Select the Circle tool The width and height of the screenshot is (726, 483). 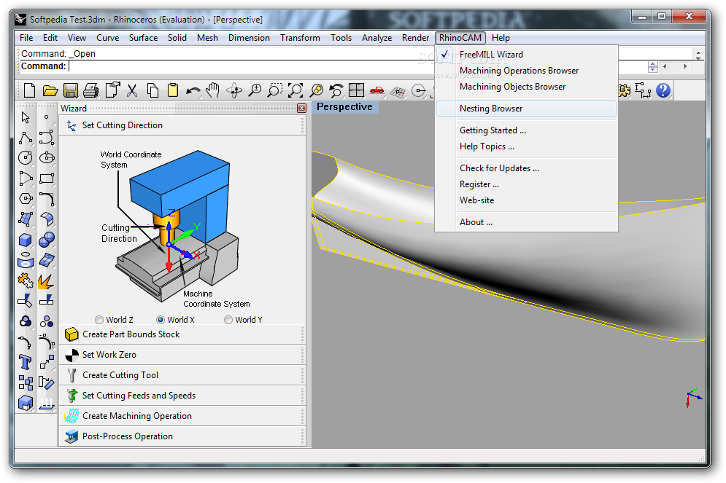coord(26,158)
